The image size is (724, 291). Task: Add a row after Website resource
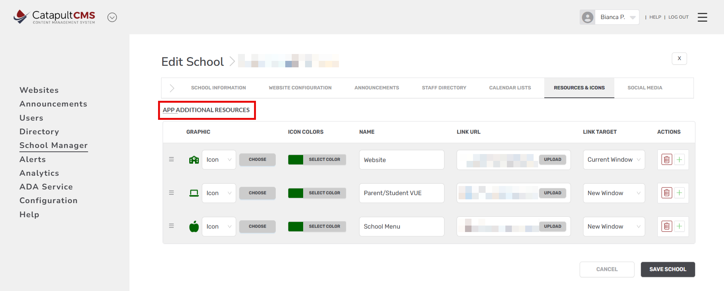pos(679,160)
